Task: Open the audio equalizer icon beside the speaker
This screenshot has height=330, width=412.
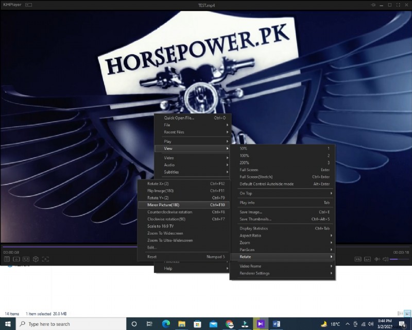Action: coord(377,259)
